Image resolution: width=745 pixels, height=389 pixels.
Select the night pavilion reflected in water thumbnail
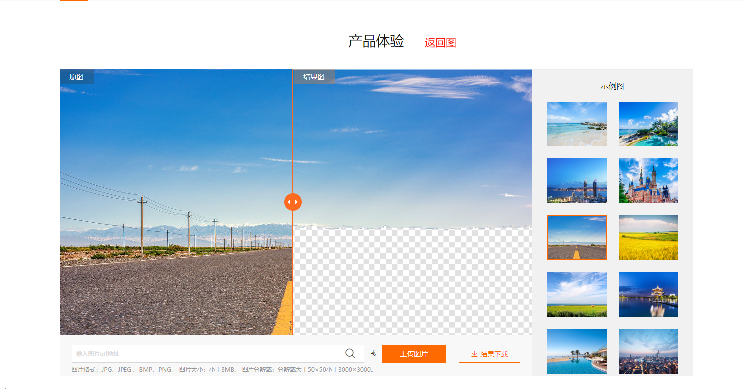(648, 294)
